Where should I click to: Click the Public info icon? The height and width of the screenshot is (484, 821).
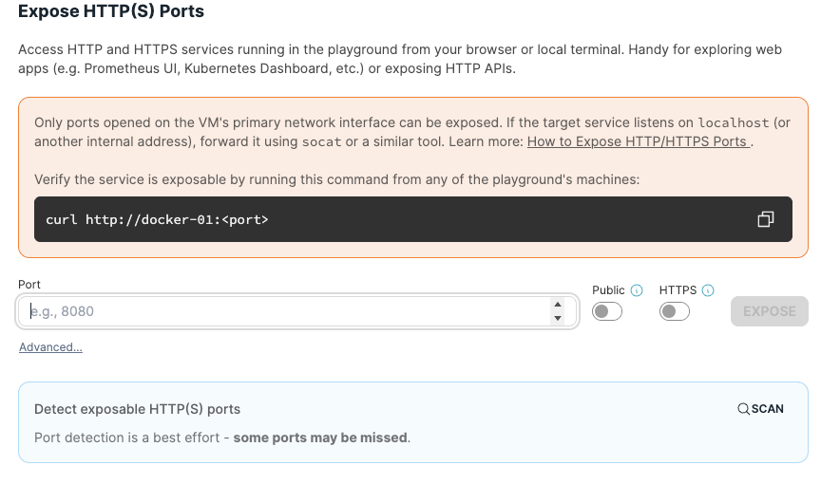pyautogui.click(x=637, y=290)
